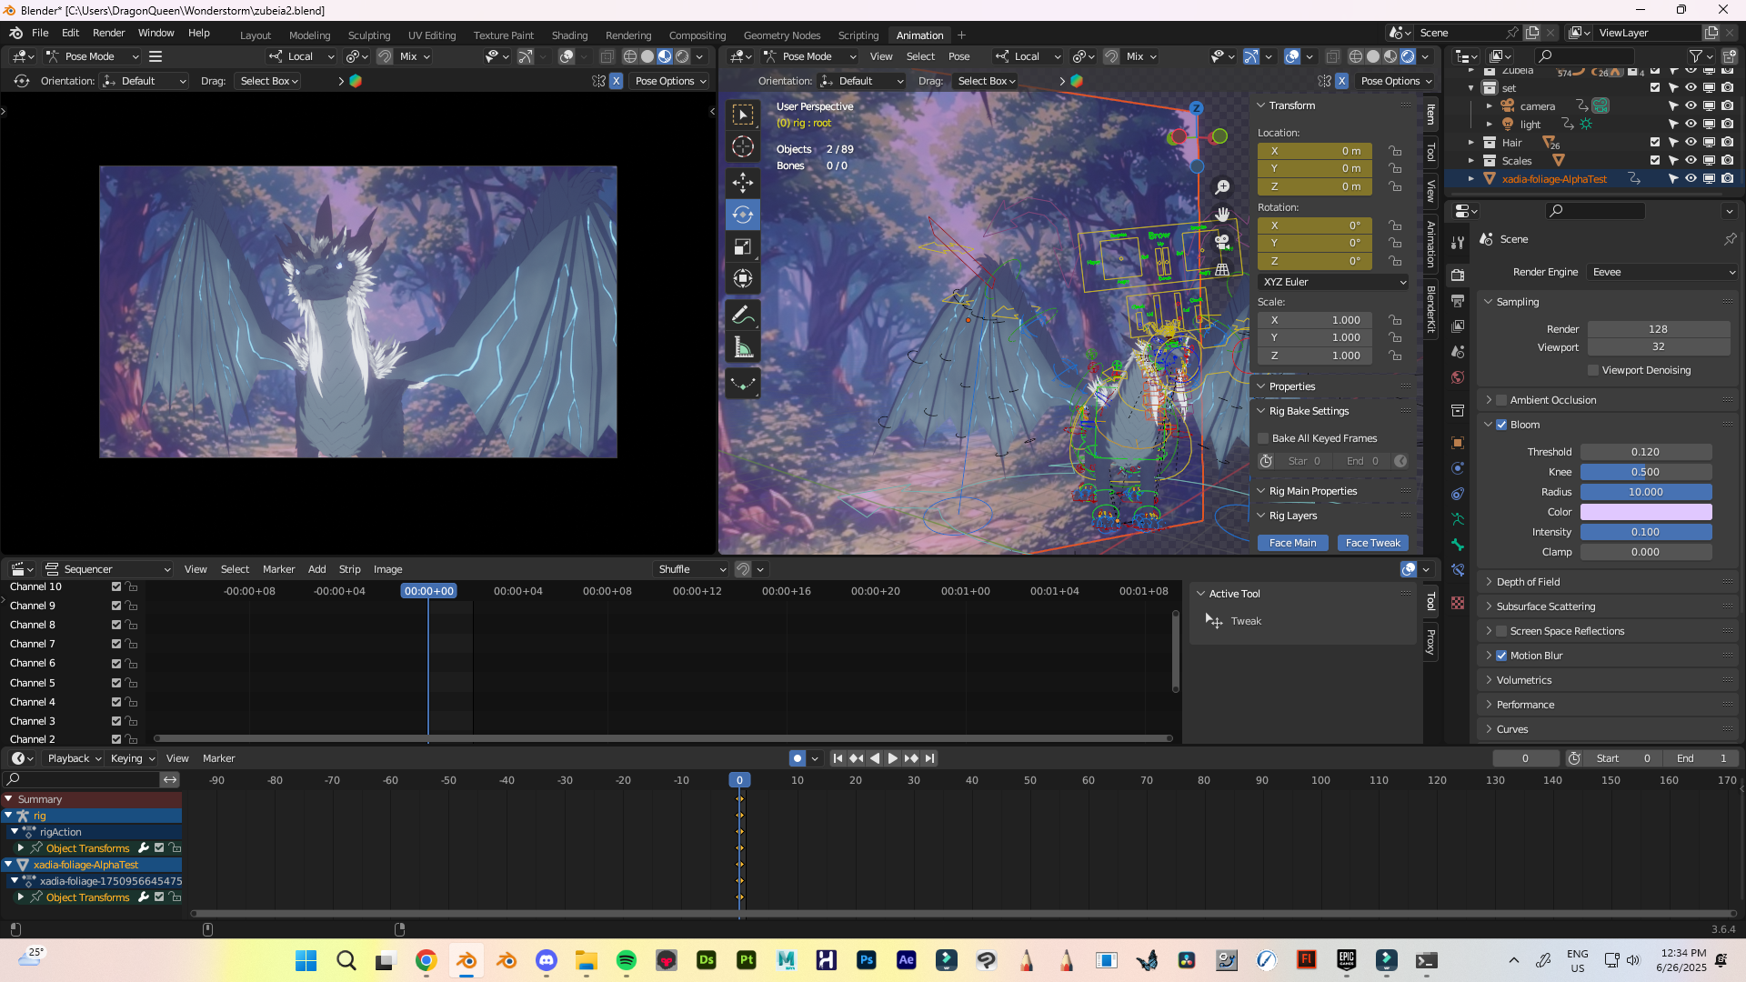Toggle the Motion Blur checkbox
This screenshot has height=982, width=1746.
1501,656
